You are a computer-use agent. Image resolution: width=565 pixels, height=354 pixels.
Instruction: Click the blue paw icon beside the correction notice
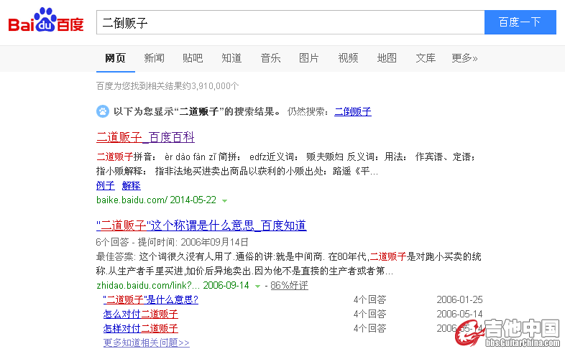(x=103, y=111)
